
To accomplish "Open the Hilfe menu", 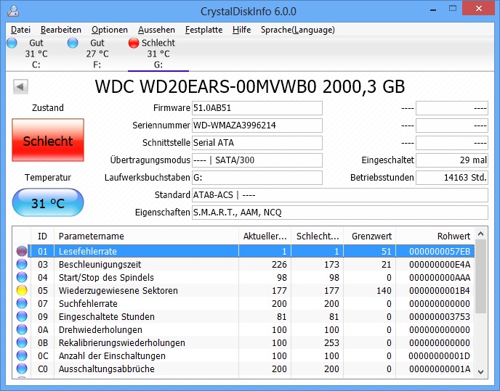I will click(x=241, y=30).
